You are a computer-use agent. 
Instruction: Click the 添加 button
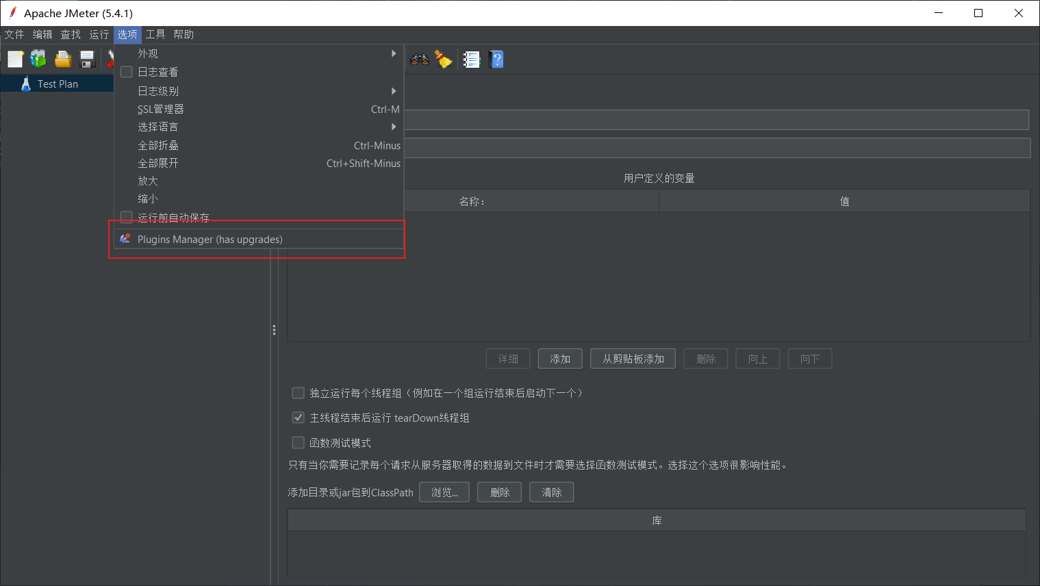click(560, 359)
